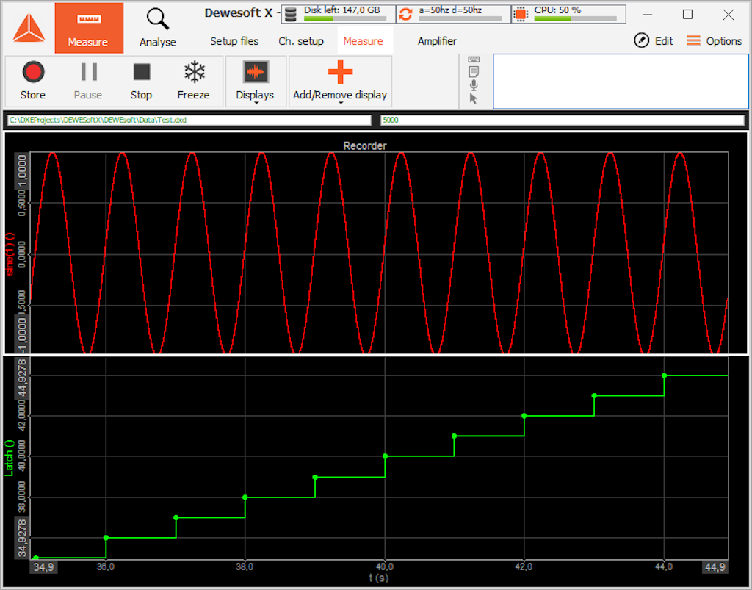Open the Add/Remove display dropdown
This screenshot has height=590, width=752.
pos(340,81)
